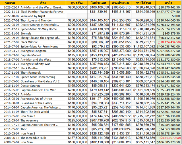Select the กำไร column header
Viewport: 182px width, 145px height.
pyautogui.click(x=169, y=3)
